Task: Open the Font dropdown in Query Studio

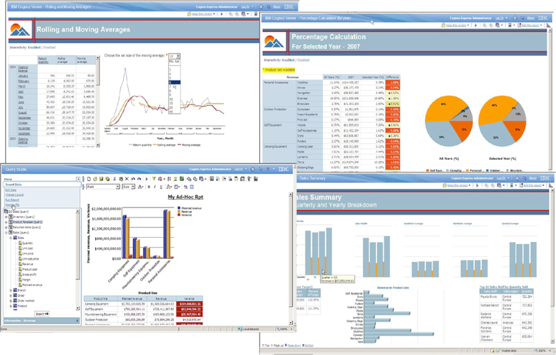Action: 117,187
